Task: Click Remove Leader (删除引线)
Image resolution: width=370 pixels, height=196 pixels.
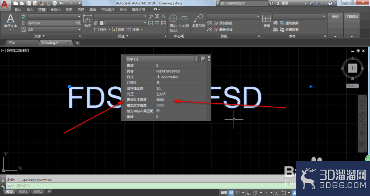Action: click(223, 30)
